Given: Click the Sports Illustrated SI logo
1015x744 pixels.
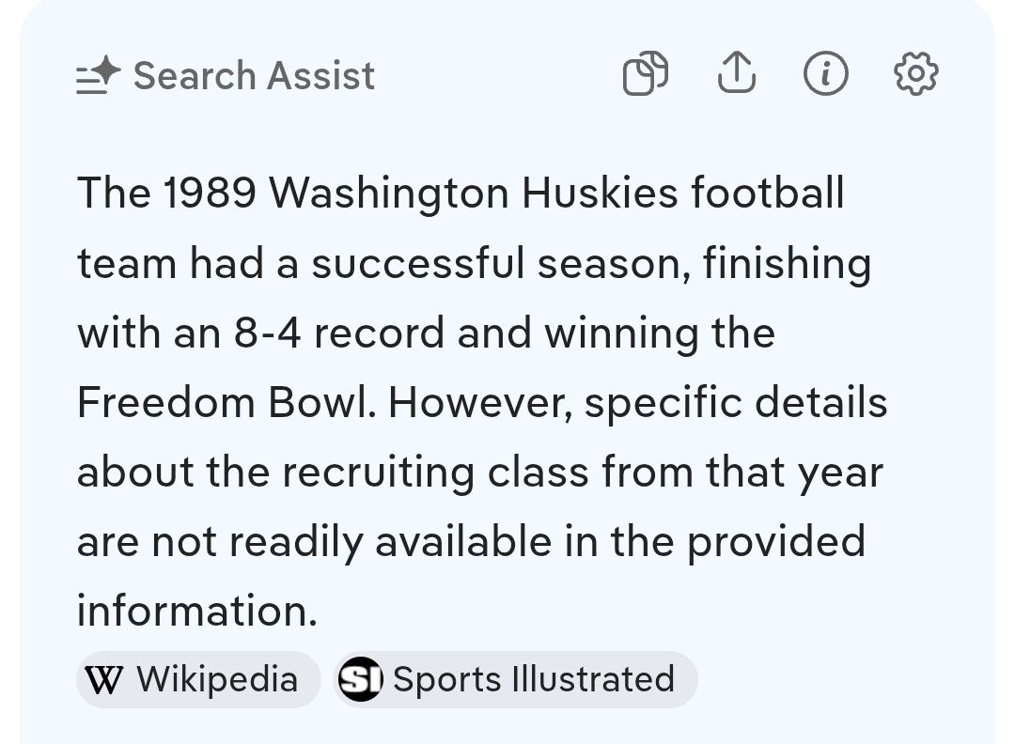Looking at the screenshot, I should point(360,679).
